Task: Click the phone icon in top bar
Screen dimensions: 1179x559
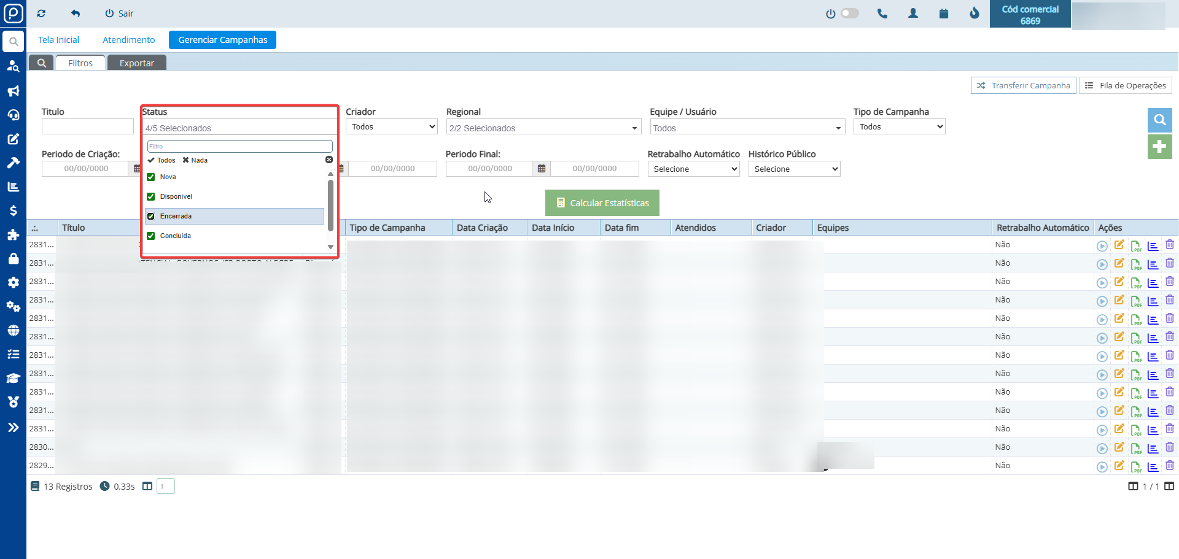Action: tap(882, 13)
